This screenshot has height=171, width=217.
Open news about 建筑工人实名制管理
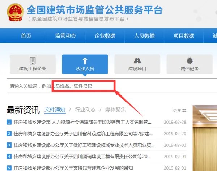pyautogui.click(x=82, y=122)
